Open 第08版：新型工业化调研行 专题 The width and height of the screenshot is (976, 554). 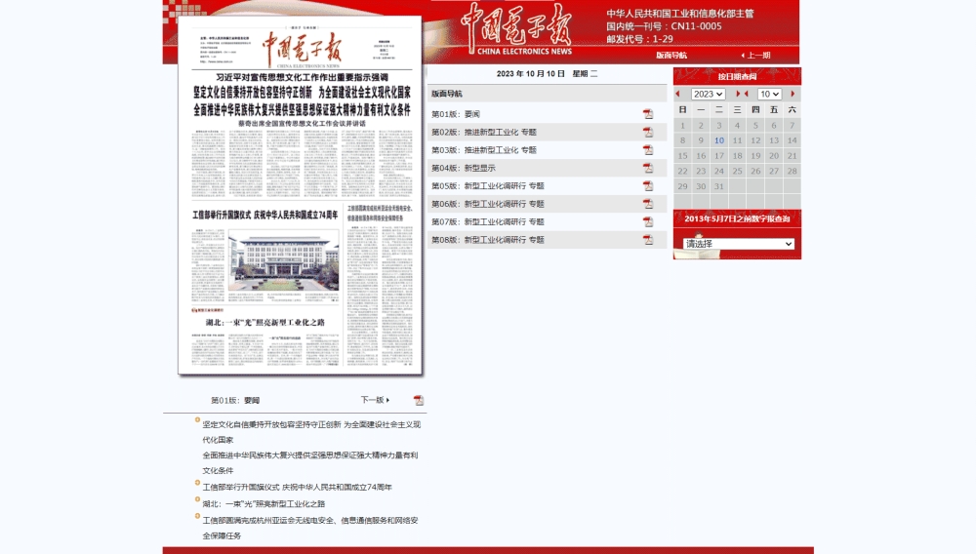tap(488, 239)
